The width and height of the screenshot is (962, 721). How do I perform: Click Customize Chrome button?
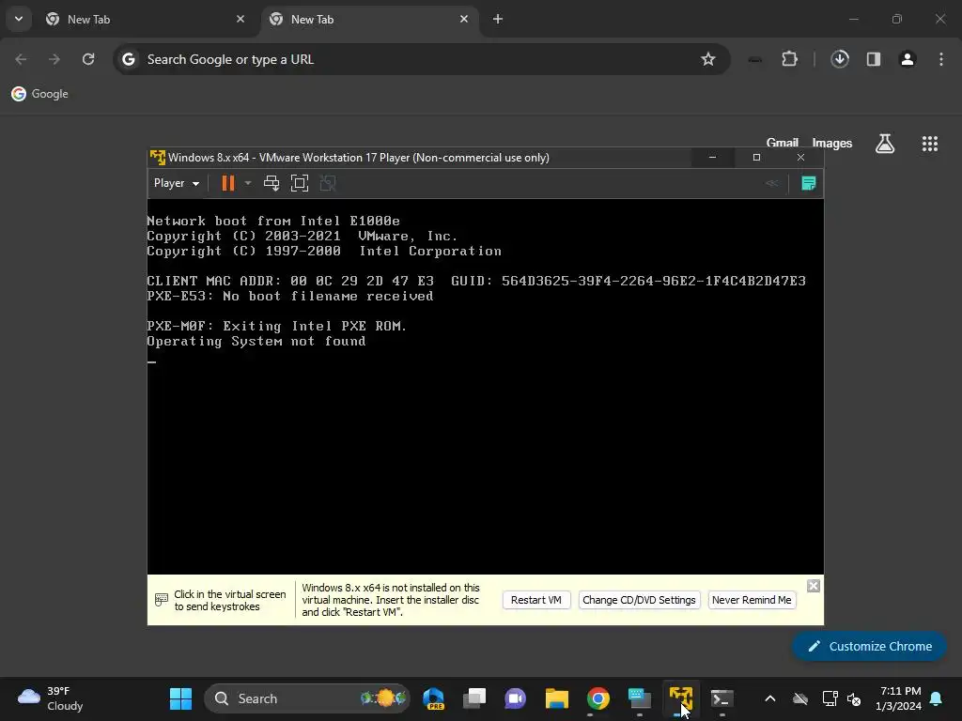(x=869, y=646)
